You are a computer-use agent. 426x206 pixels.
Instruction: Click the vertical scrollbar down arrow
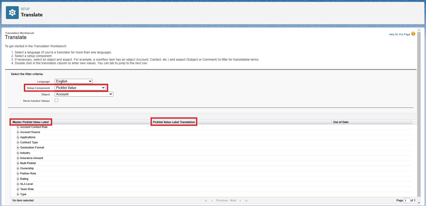(419, 203)
